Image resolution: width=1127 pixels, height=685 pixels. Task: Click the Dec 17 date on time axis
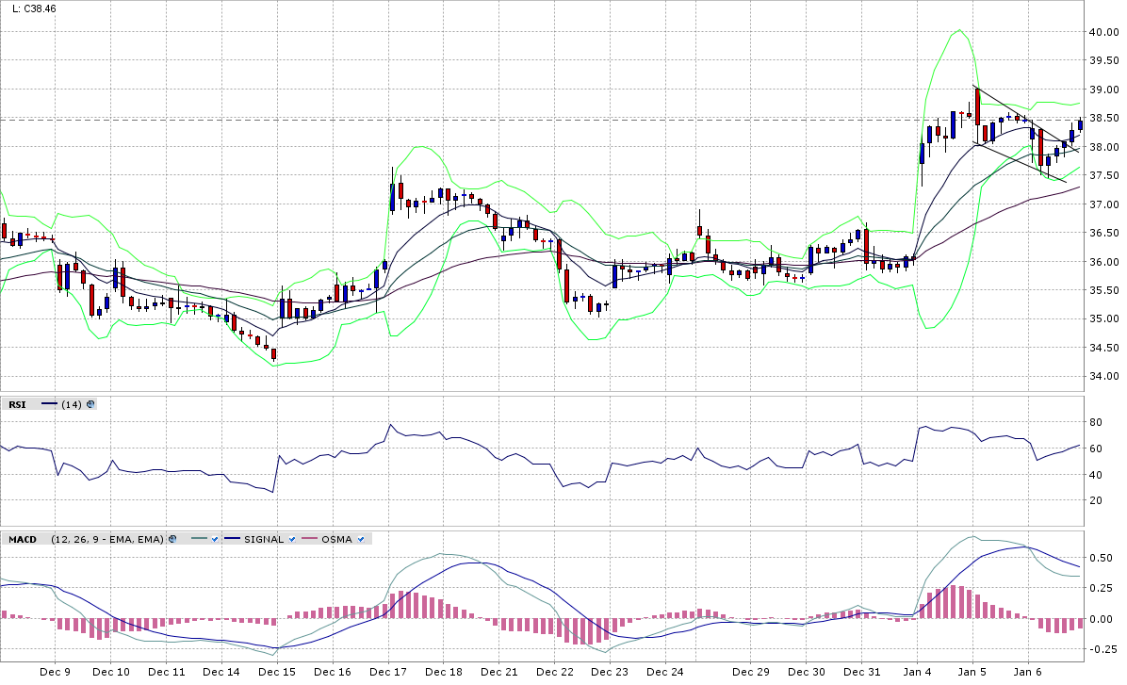[387, 672]
